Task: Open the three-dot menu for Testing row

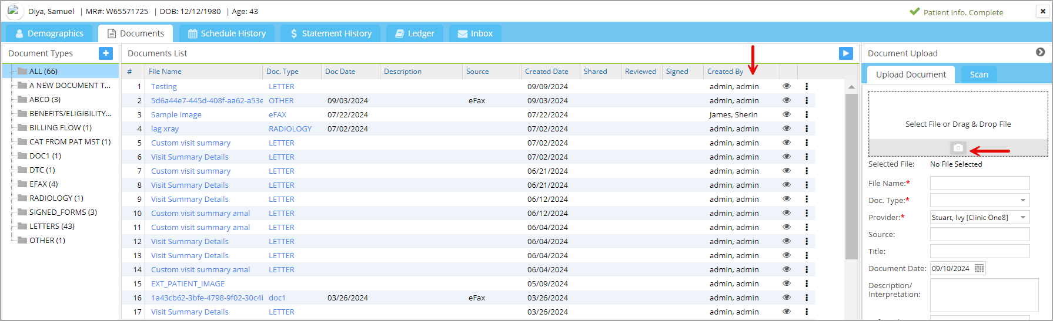Action: point(807,86)
